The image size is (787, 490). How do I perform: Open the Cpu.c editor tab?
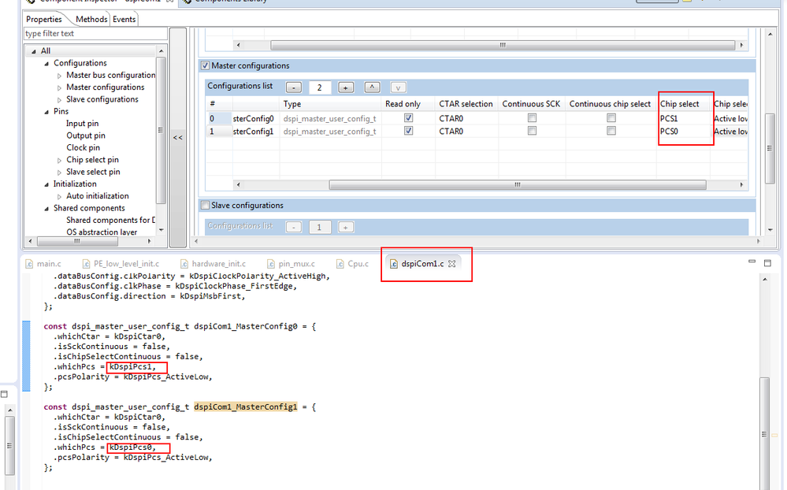pyautogui.click(x=353, y=264)
